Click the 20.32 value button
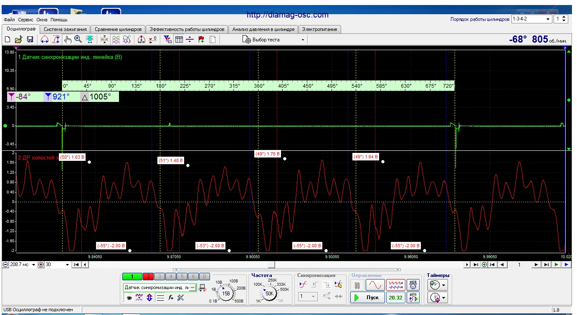577x315 pixels. (395, 297)
